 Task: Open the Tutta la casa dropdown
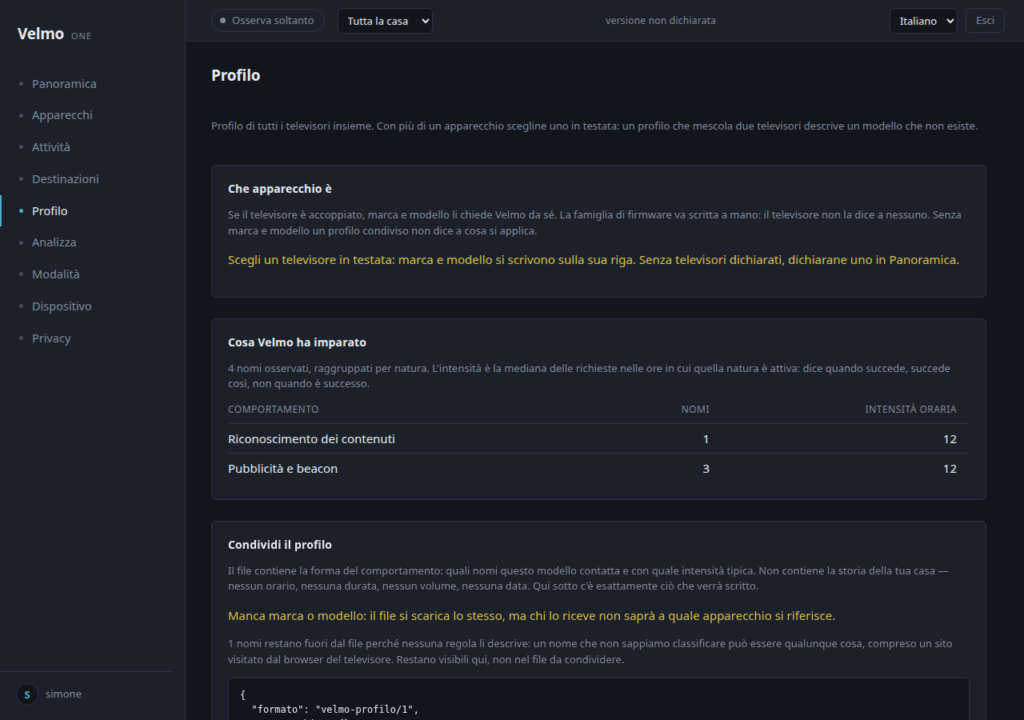(385, 21)
